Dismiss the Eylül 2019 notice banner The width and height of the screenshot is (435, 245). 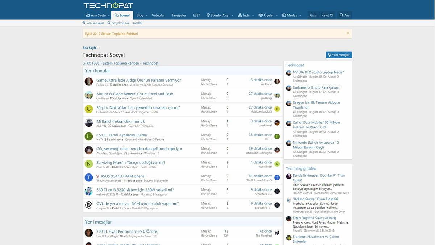tap(348, 33)
